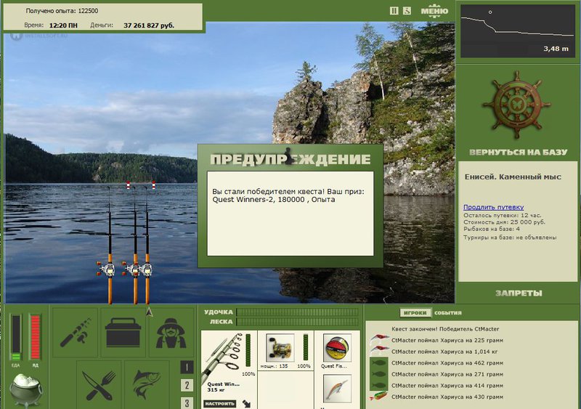Click 'Квест закончен! Победитель CtMacter' message
The height and width of the screenshot is (409, 581).
[x=445, y=329]
